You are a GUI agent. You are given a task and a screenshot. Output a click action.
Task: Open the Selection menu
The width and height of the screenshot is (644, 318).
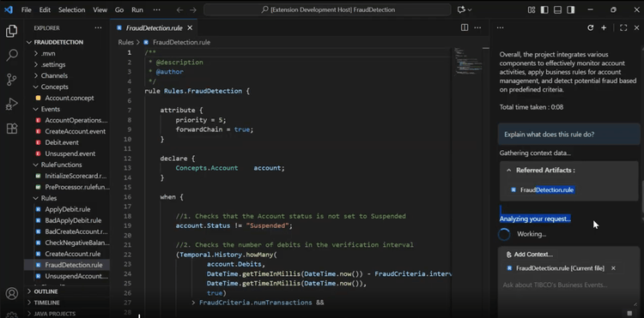(71, 9)
